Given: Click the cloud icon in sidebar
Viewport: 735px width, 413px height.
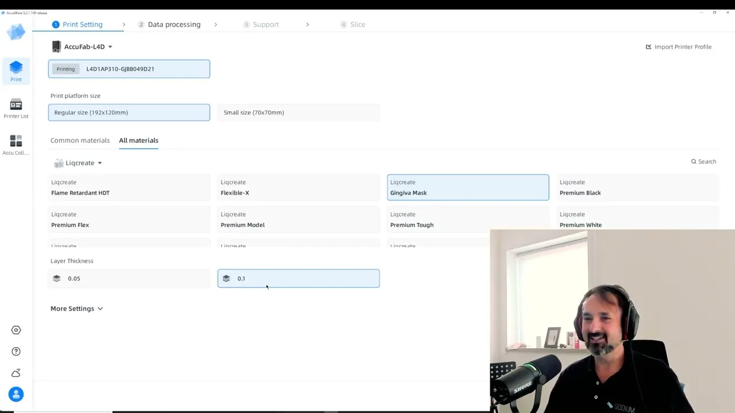Looking at the screenshot, I should pos(16,373).
